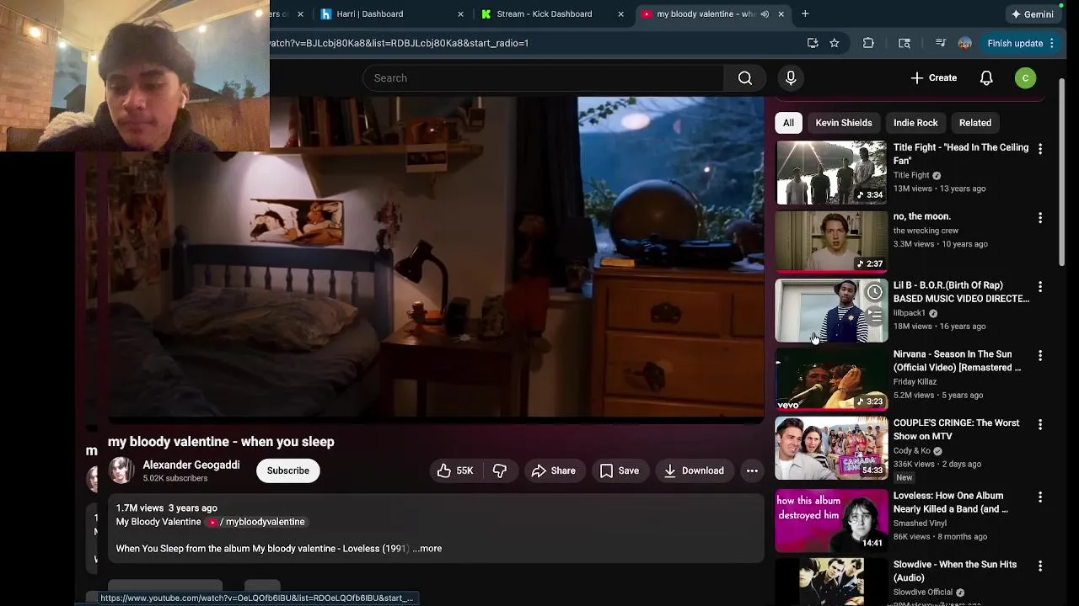This screenshot has height=606, width=1079.
Task: Select the Related filter chip
Action: (x=975, y=123)
